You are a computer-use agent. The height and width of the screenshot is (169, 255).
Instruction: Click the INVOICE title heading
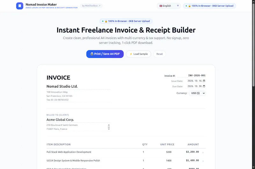58,78
